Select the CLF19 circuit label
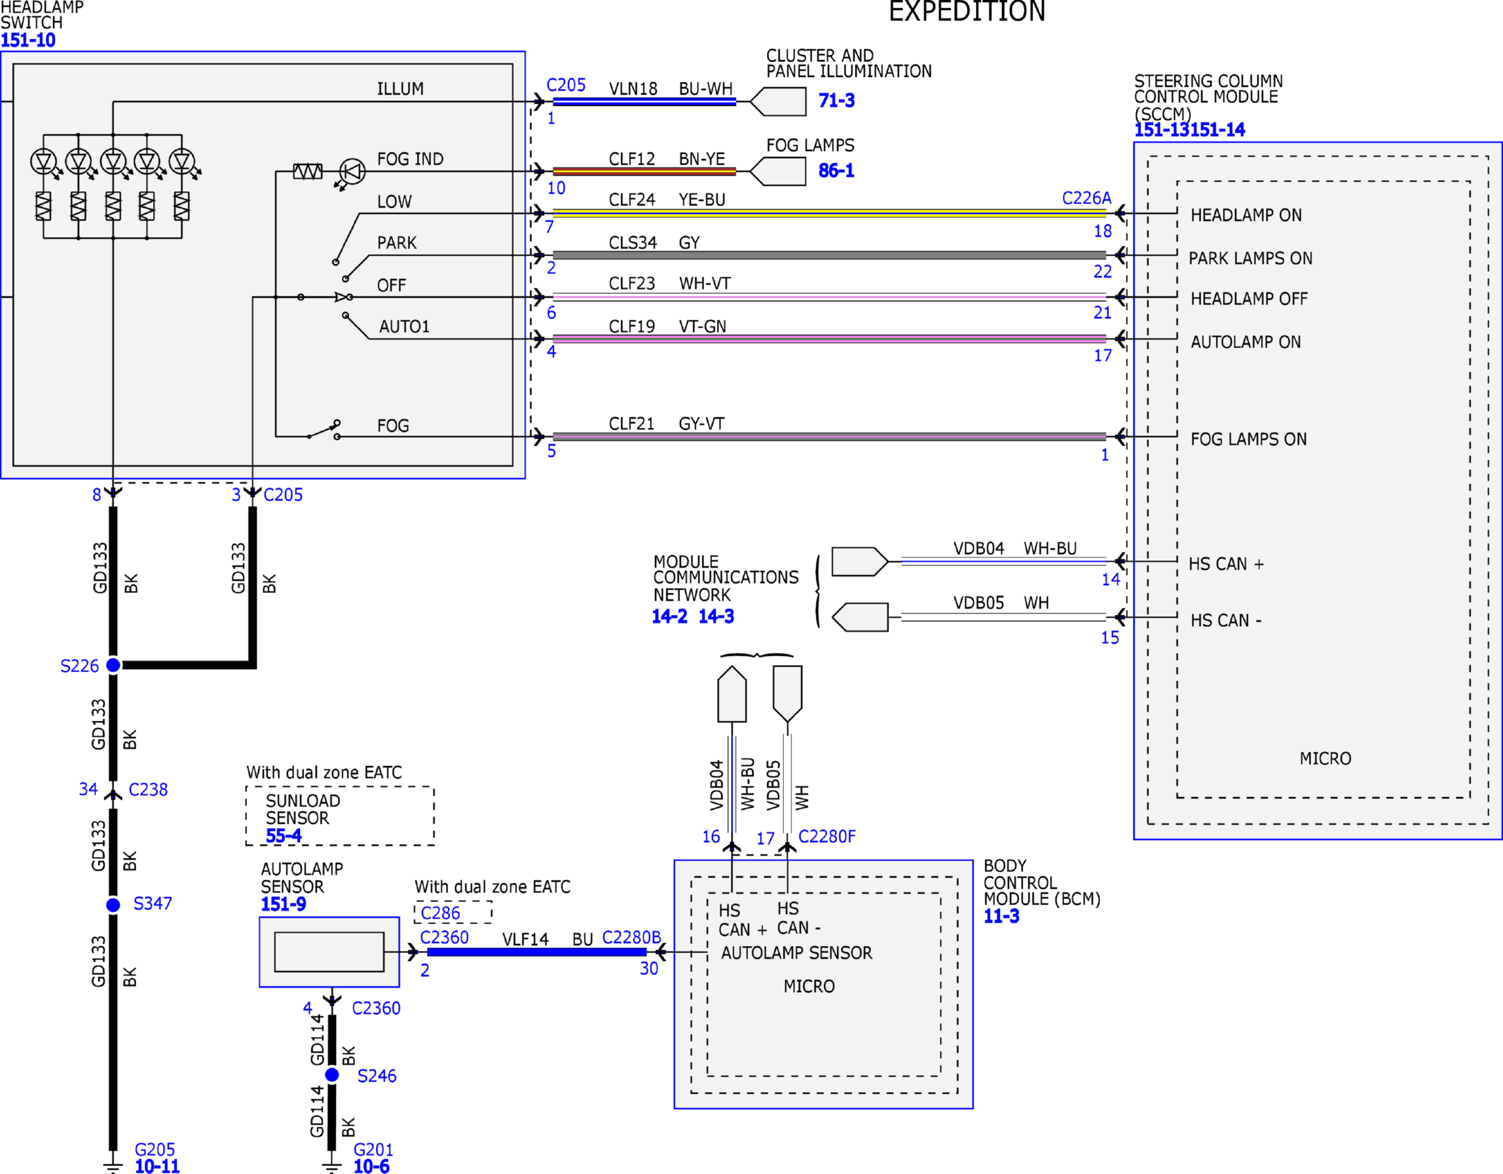The image size is (1503, 1174). click(x=632, y=326)
